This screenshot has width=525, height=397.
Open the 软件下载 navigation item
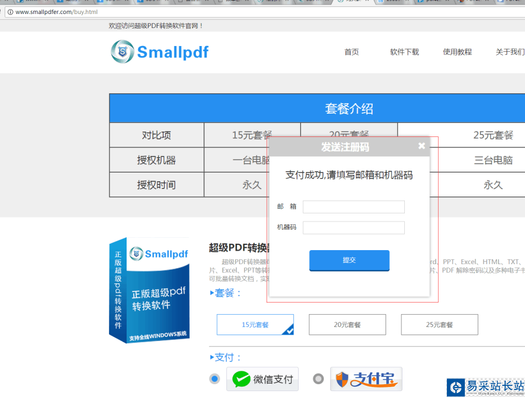(404, 52)
